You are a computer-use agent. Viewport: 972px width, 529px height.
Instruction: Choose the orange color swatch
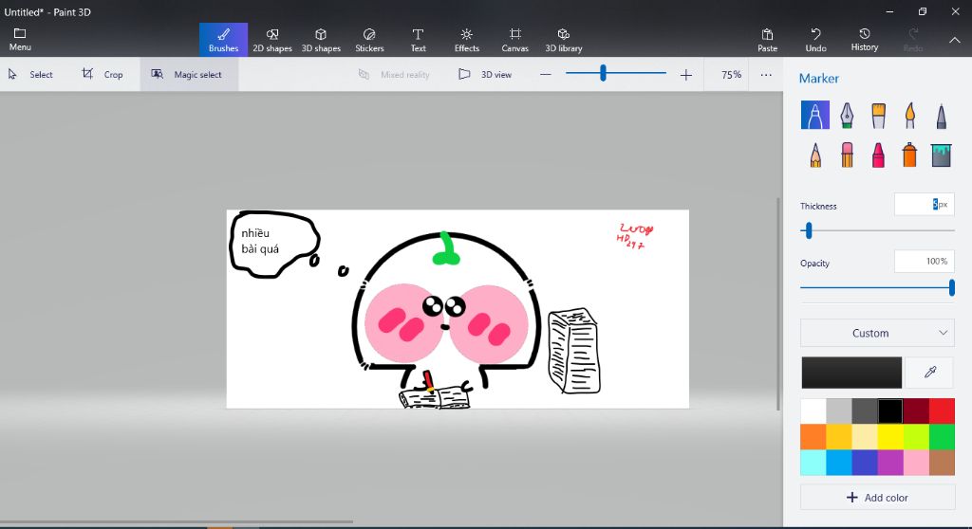point(813,437)
